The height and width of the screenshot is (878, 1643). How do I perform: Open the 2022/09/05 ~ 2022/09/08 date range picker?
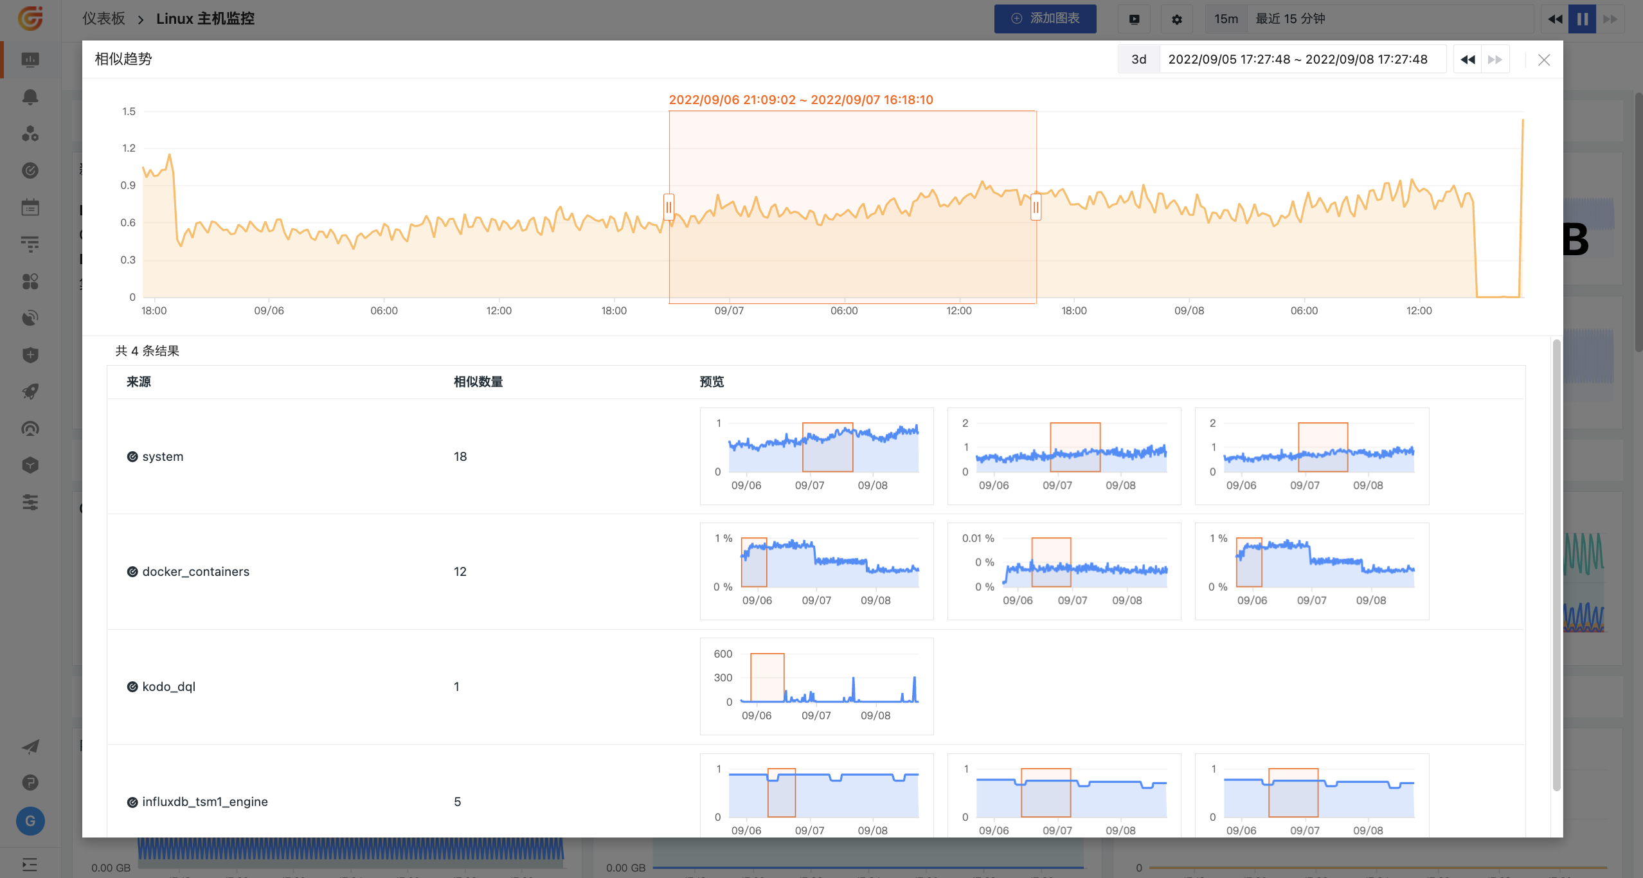[x=1302, y=59]
